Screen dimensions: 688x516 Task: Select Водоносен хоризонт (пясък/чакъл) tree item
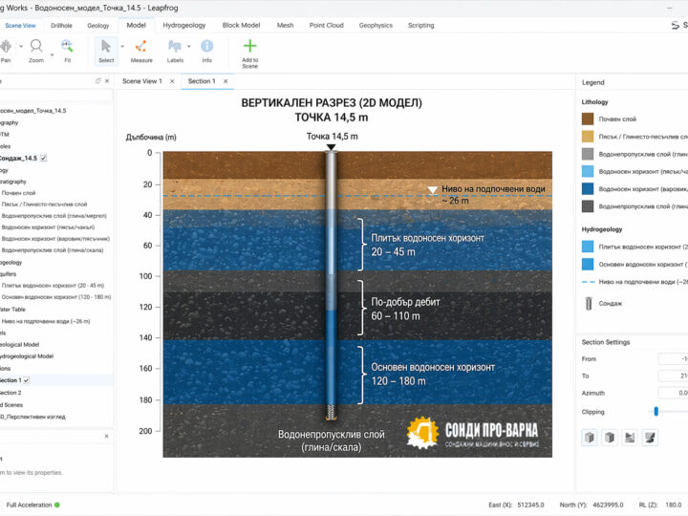click(x=48, y=226)
